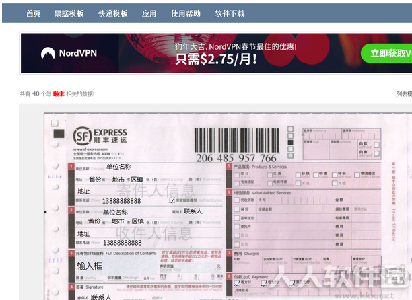Click the red 顺丰 keyword in the results count
This screenshot has height=300, width=412.
(x=59, y=93)
